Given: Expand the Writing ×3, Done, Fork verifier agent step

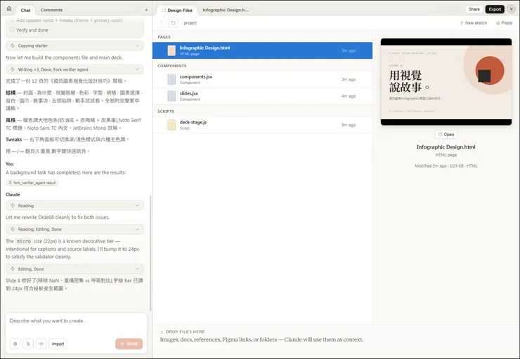Looking at the screenshot, I should [x=74, y=69].
